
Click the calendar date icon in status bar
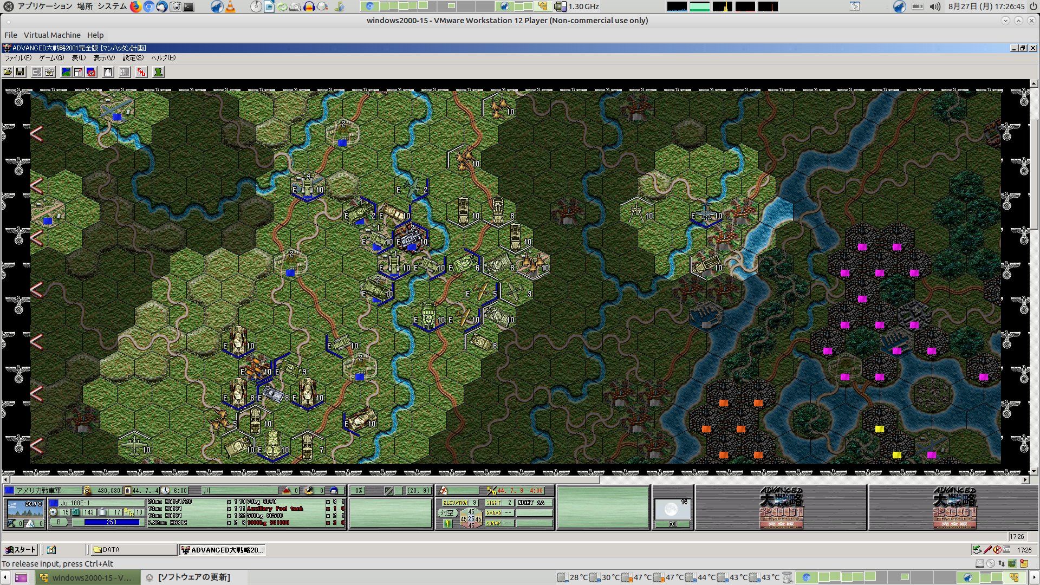pyautogui.click(x=128, y=491)
